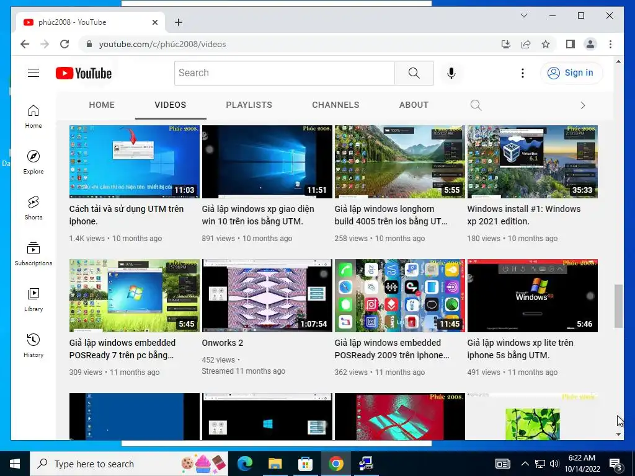Image resolution: width=635 pixels, height=476 pixels.
Task: Click the 1:07:54 Onworks thumbnail
Action: pos(267,296)
